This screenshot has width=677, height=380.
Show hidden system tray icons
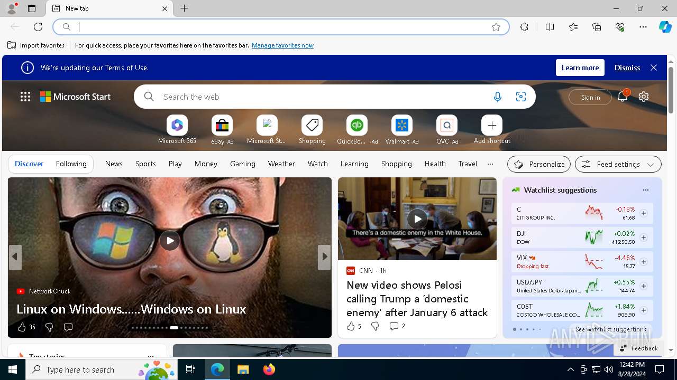click(570, 369)
